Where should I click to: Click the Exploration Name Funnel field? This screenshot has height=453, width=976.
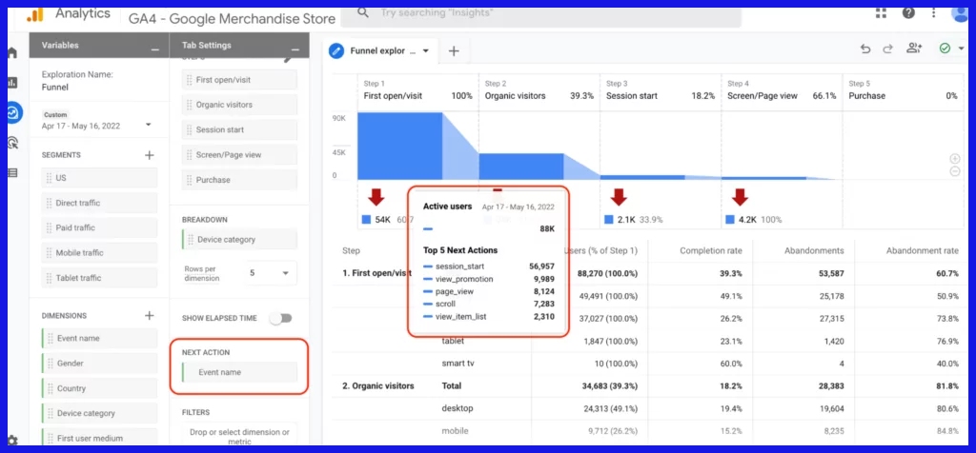[54, 87]
